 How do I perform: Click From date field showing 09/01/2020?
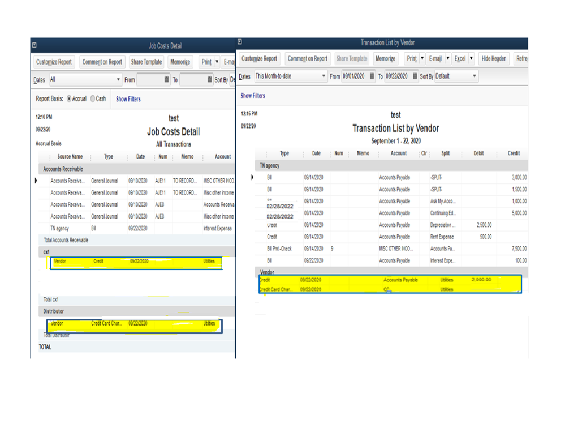pos(355,76)
